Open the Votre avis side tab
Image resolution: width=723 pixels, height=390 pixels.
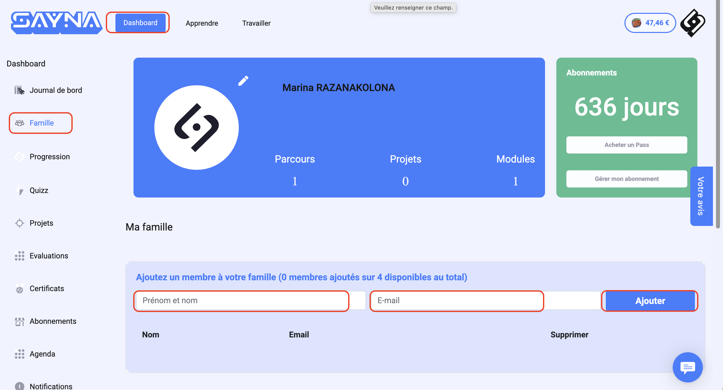[701, 196]
